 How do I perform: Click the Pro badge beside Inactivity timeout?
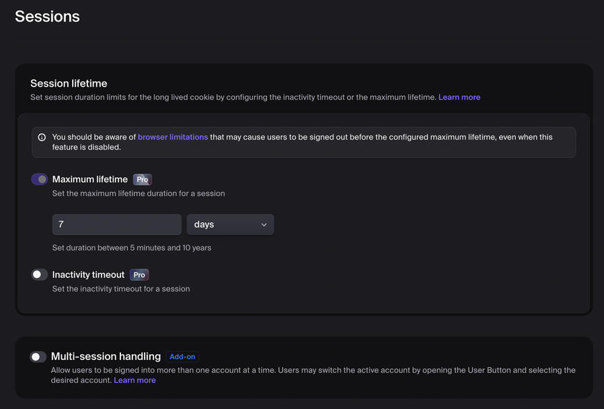[139, 275]
